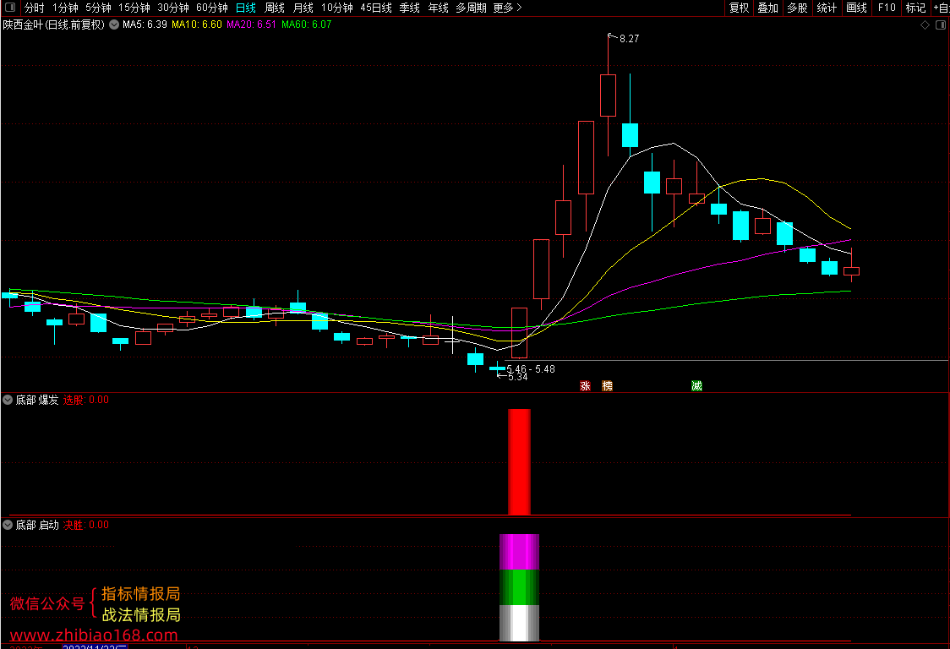Click the green segment of the signal bar

click(519, 586)
